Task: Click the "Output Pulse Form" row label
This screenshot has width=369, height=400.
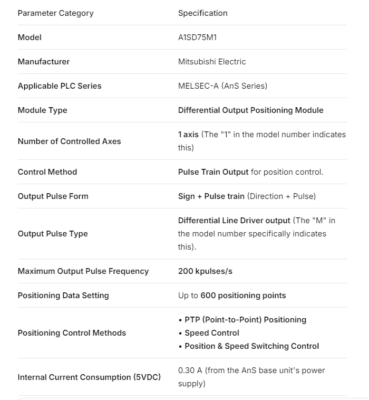Action: (53, 196)
